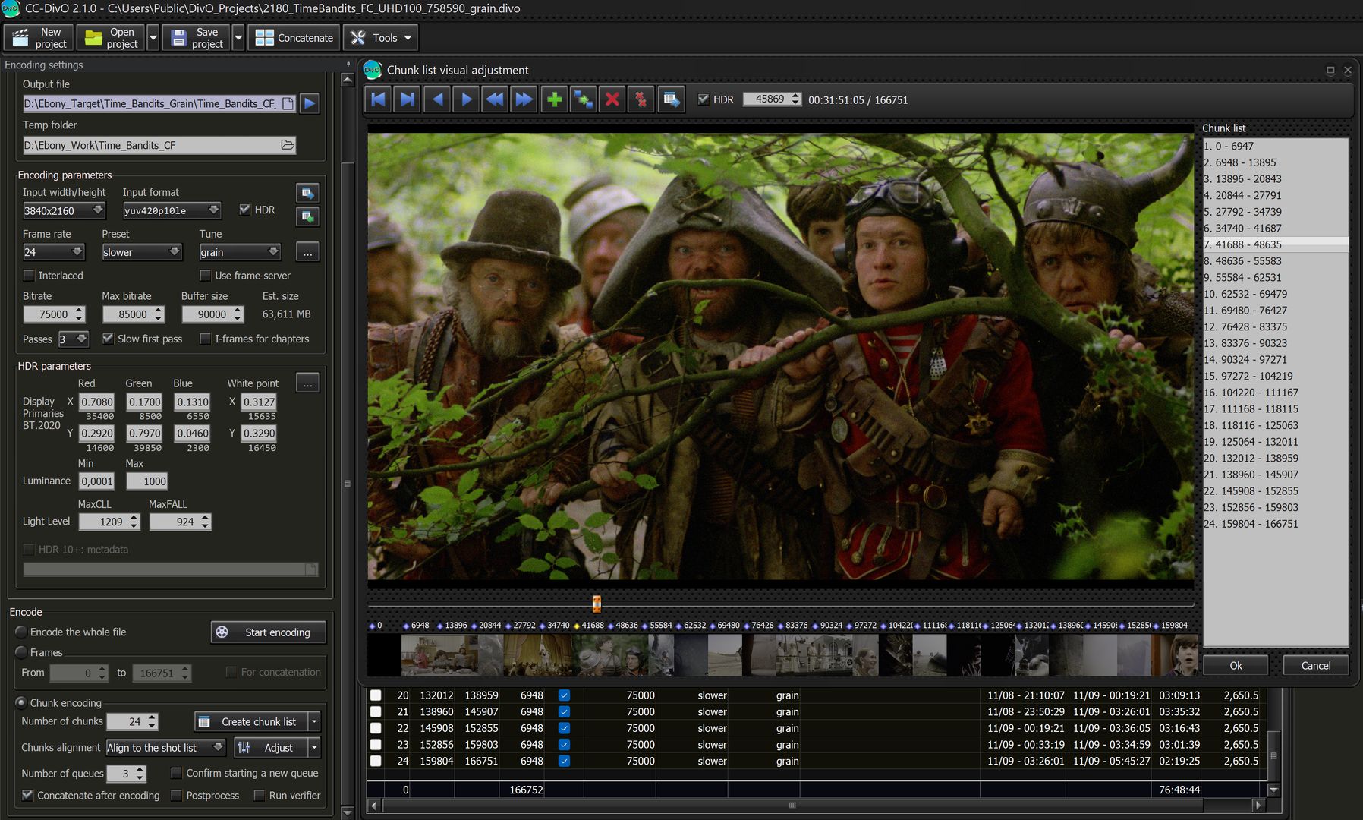Image resolution: width=1363 pixels, height=820 pixels.
Task: Expand Save project options arrow
Action: click(x=238, y=37)
